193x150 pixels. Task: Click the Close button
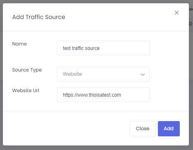143,129
